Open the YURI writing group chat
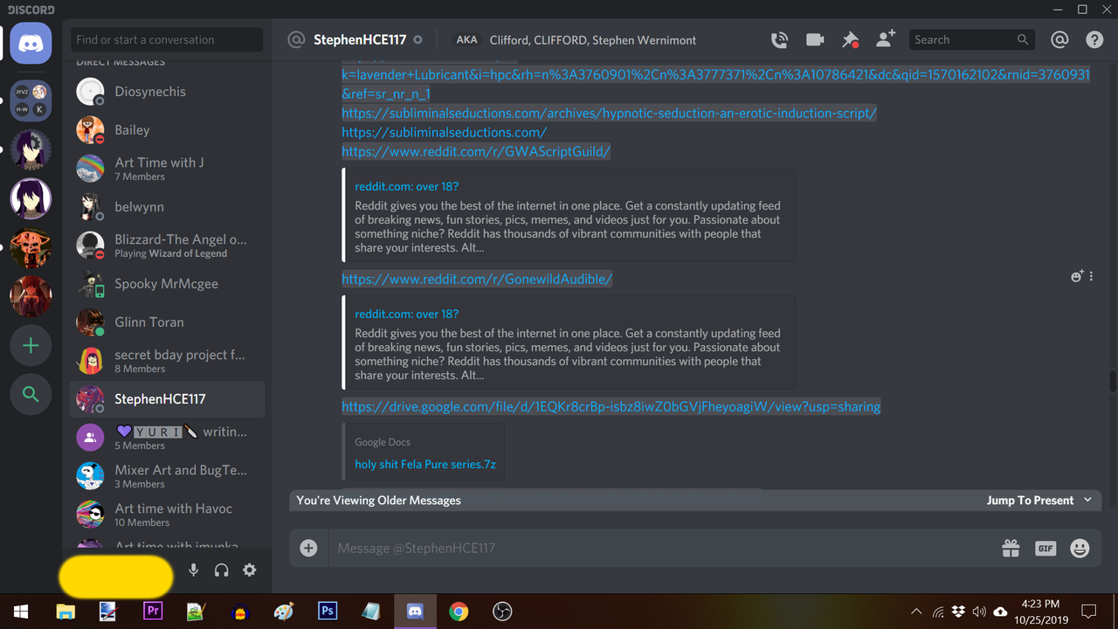The image size is (1118, 629). [167, 438]
